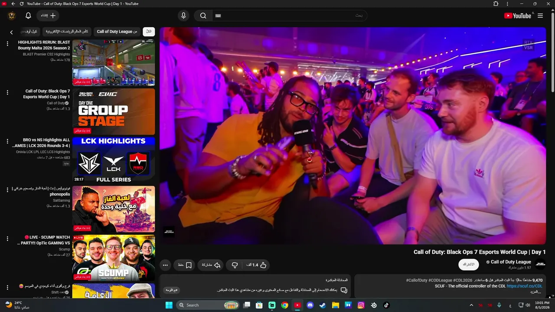
Task: Click the #CallofDuty hashtag
Action: (x=417, y=280)
